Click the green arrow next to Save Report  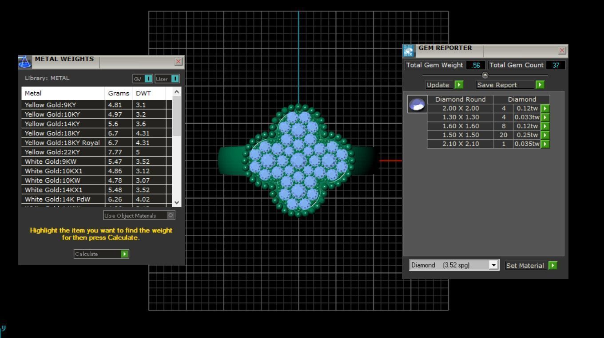tap(540, 85)
